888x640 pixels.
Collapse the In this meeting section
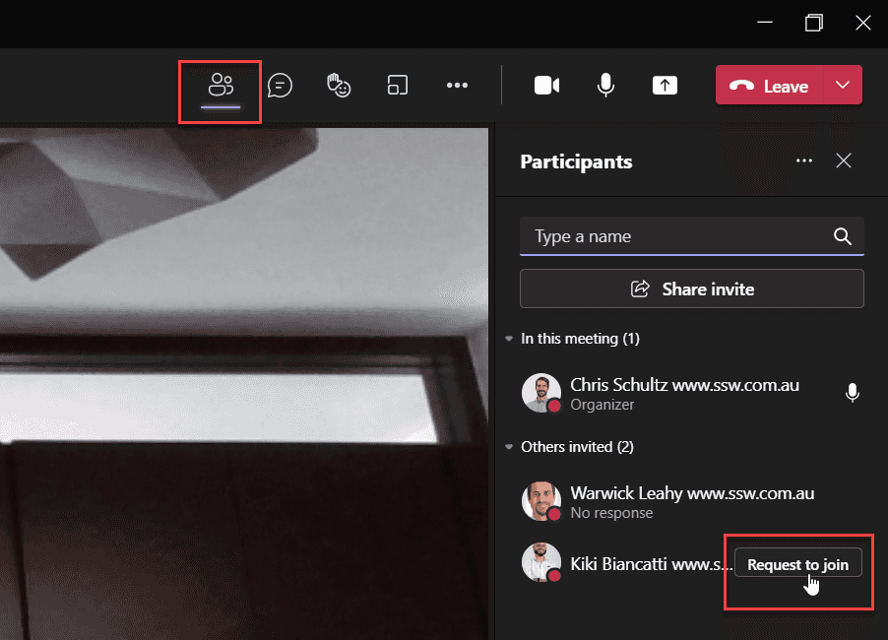pyautogui.click(x=509, y=339)
